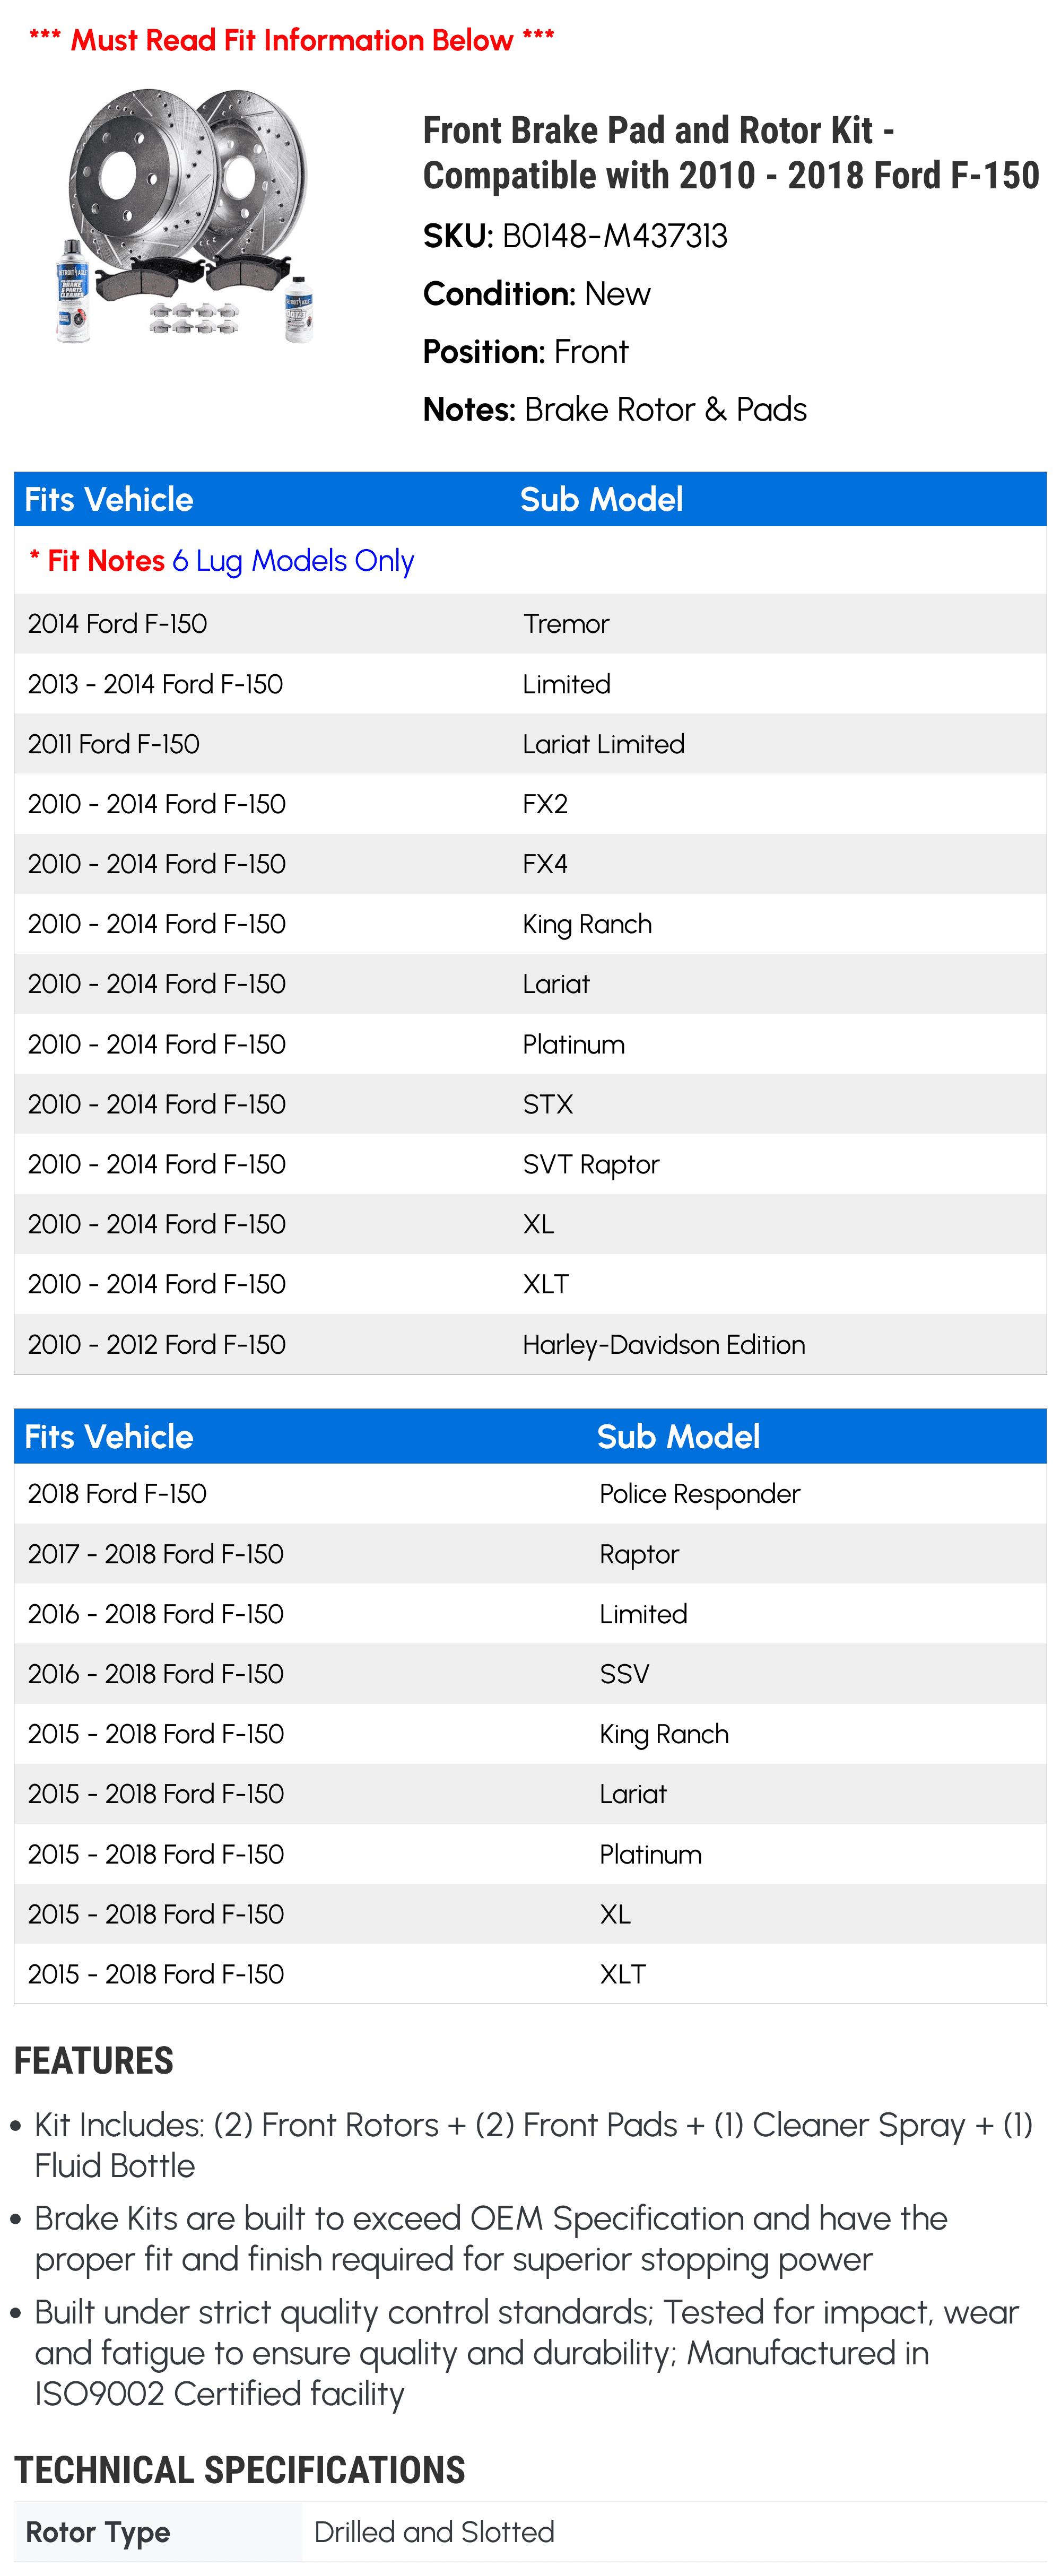
Task: Click the King Ranch 2010 - 2014 row
Action: click(530, 924)
